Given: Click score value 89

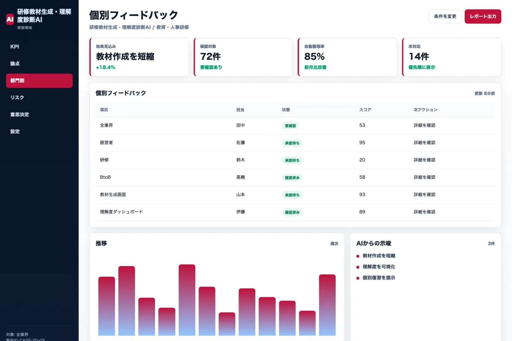Looking at the screenshot, I should (362, 212).
